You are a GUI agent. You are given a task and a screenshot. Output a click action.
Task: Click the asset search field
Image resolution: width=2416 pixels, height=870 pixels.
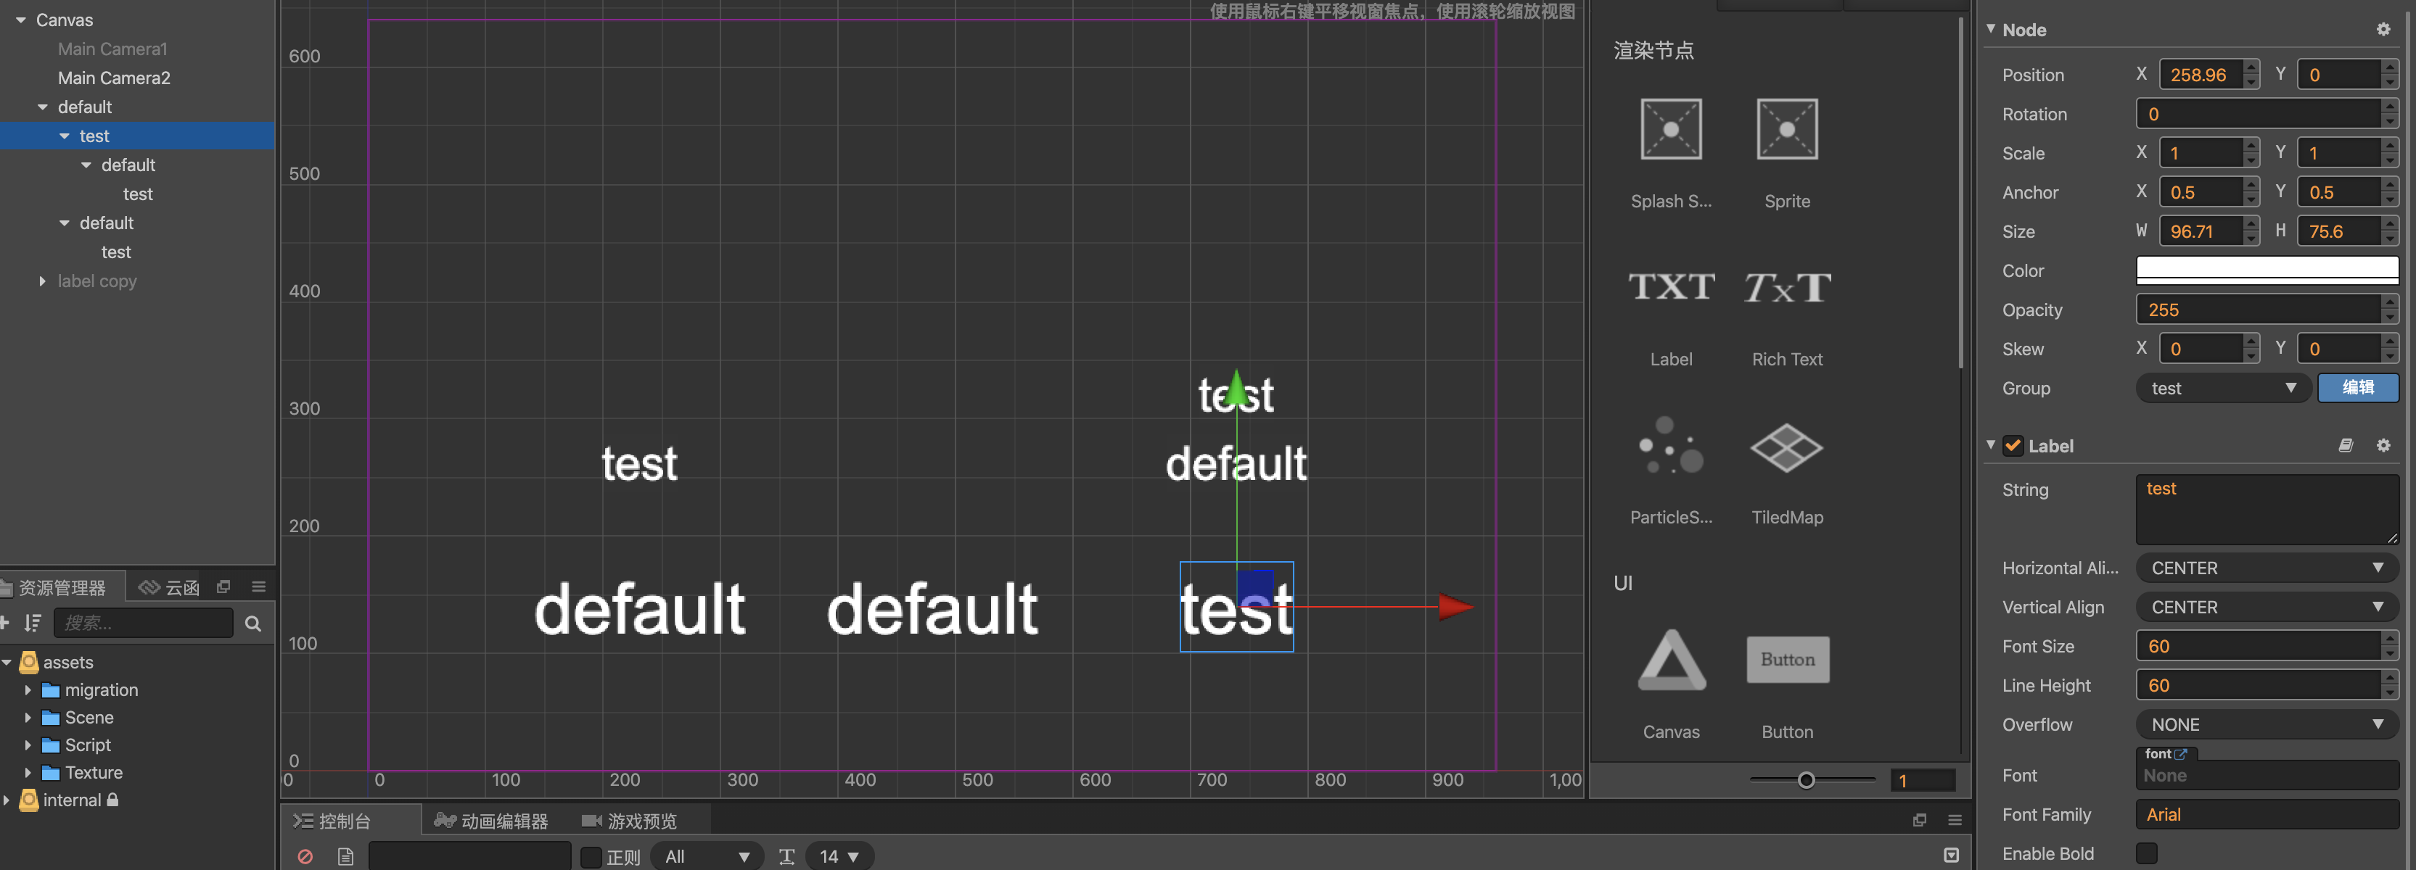click(x=144, y=623)
